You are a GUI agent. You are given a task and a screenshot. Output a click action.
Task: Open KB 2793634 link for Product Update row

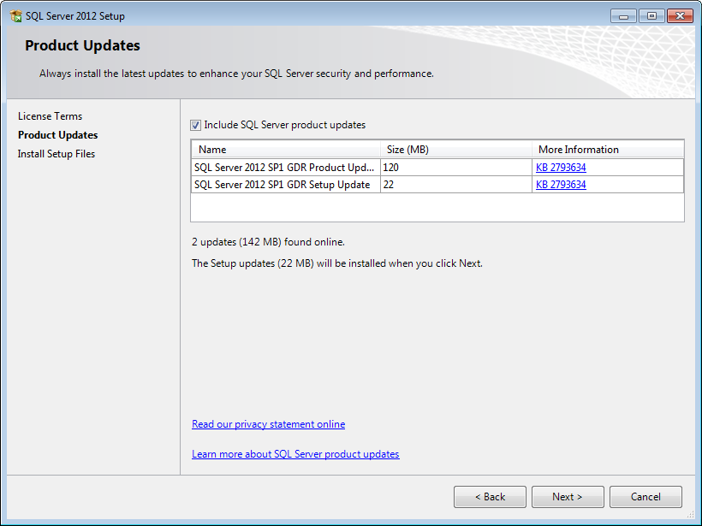(x=561, y=168)
